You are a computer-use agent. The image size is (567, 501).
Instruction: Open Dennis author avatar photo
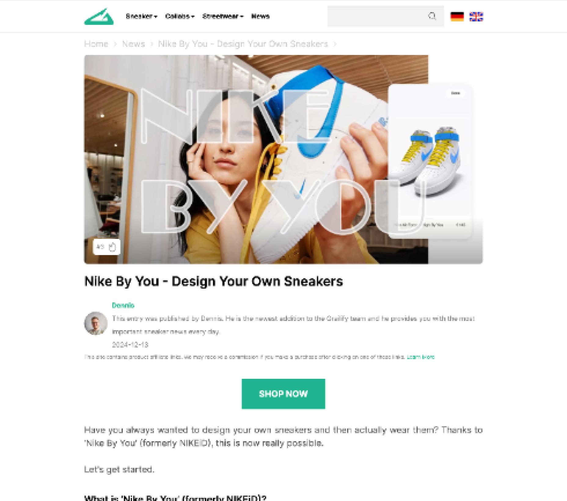pyautogui.click(x=96, y=323)
